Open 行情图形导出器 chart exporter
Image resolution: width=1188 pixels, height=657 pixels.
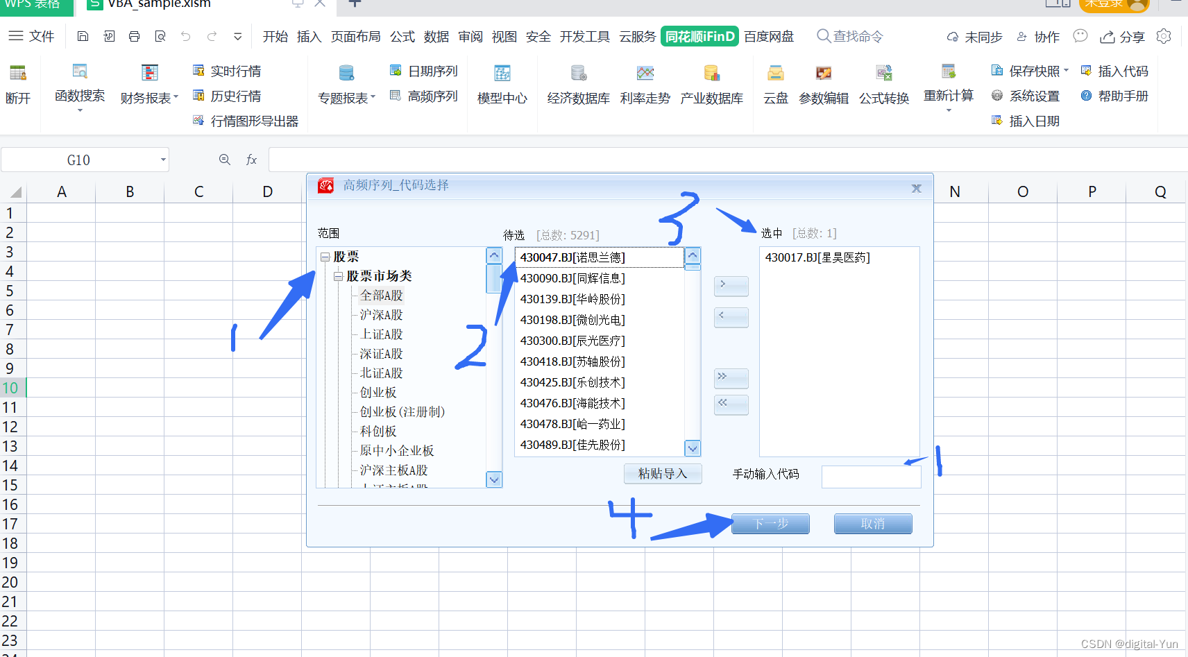[x=246, y=121]
